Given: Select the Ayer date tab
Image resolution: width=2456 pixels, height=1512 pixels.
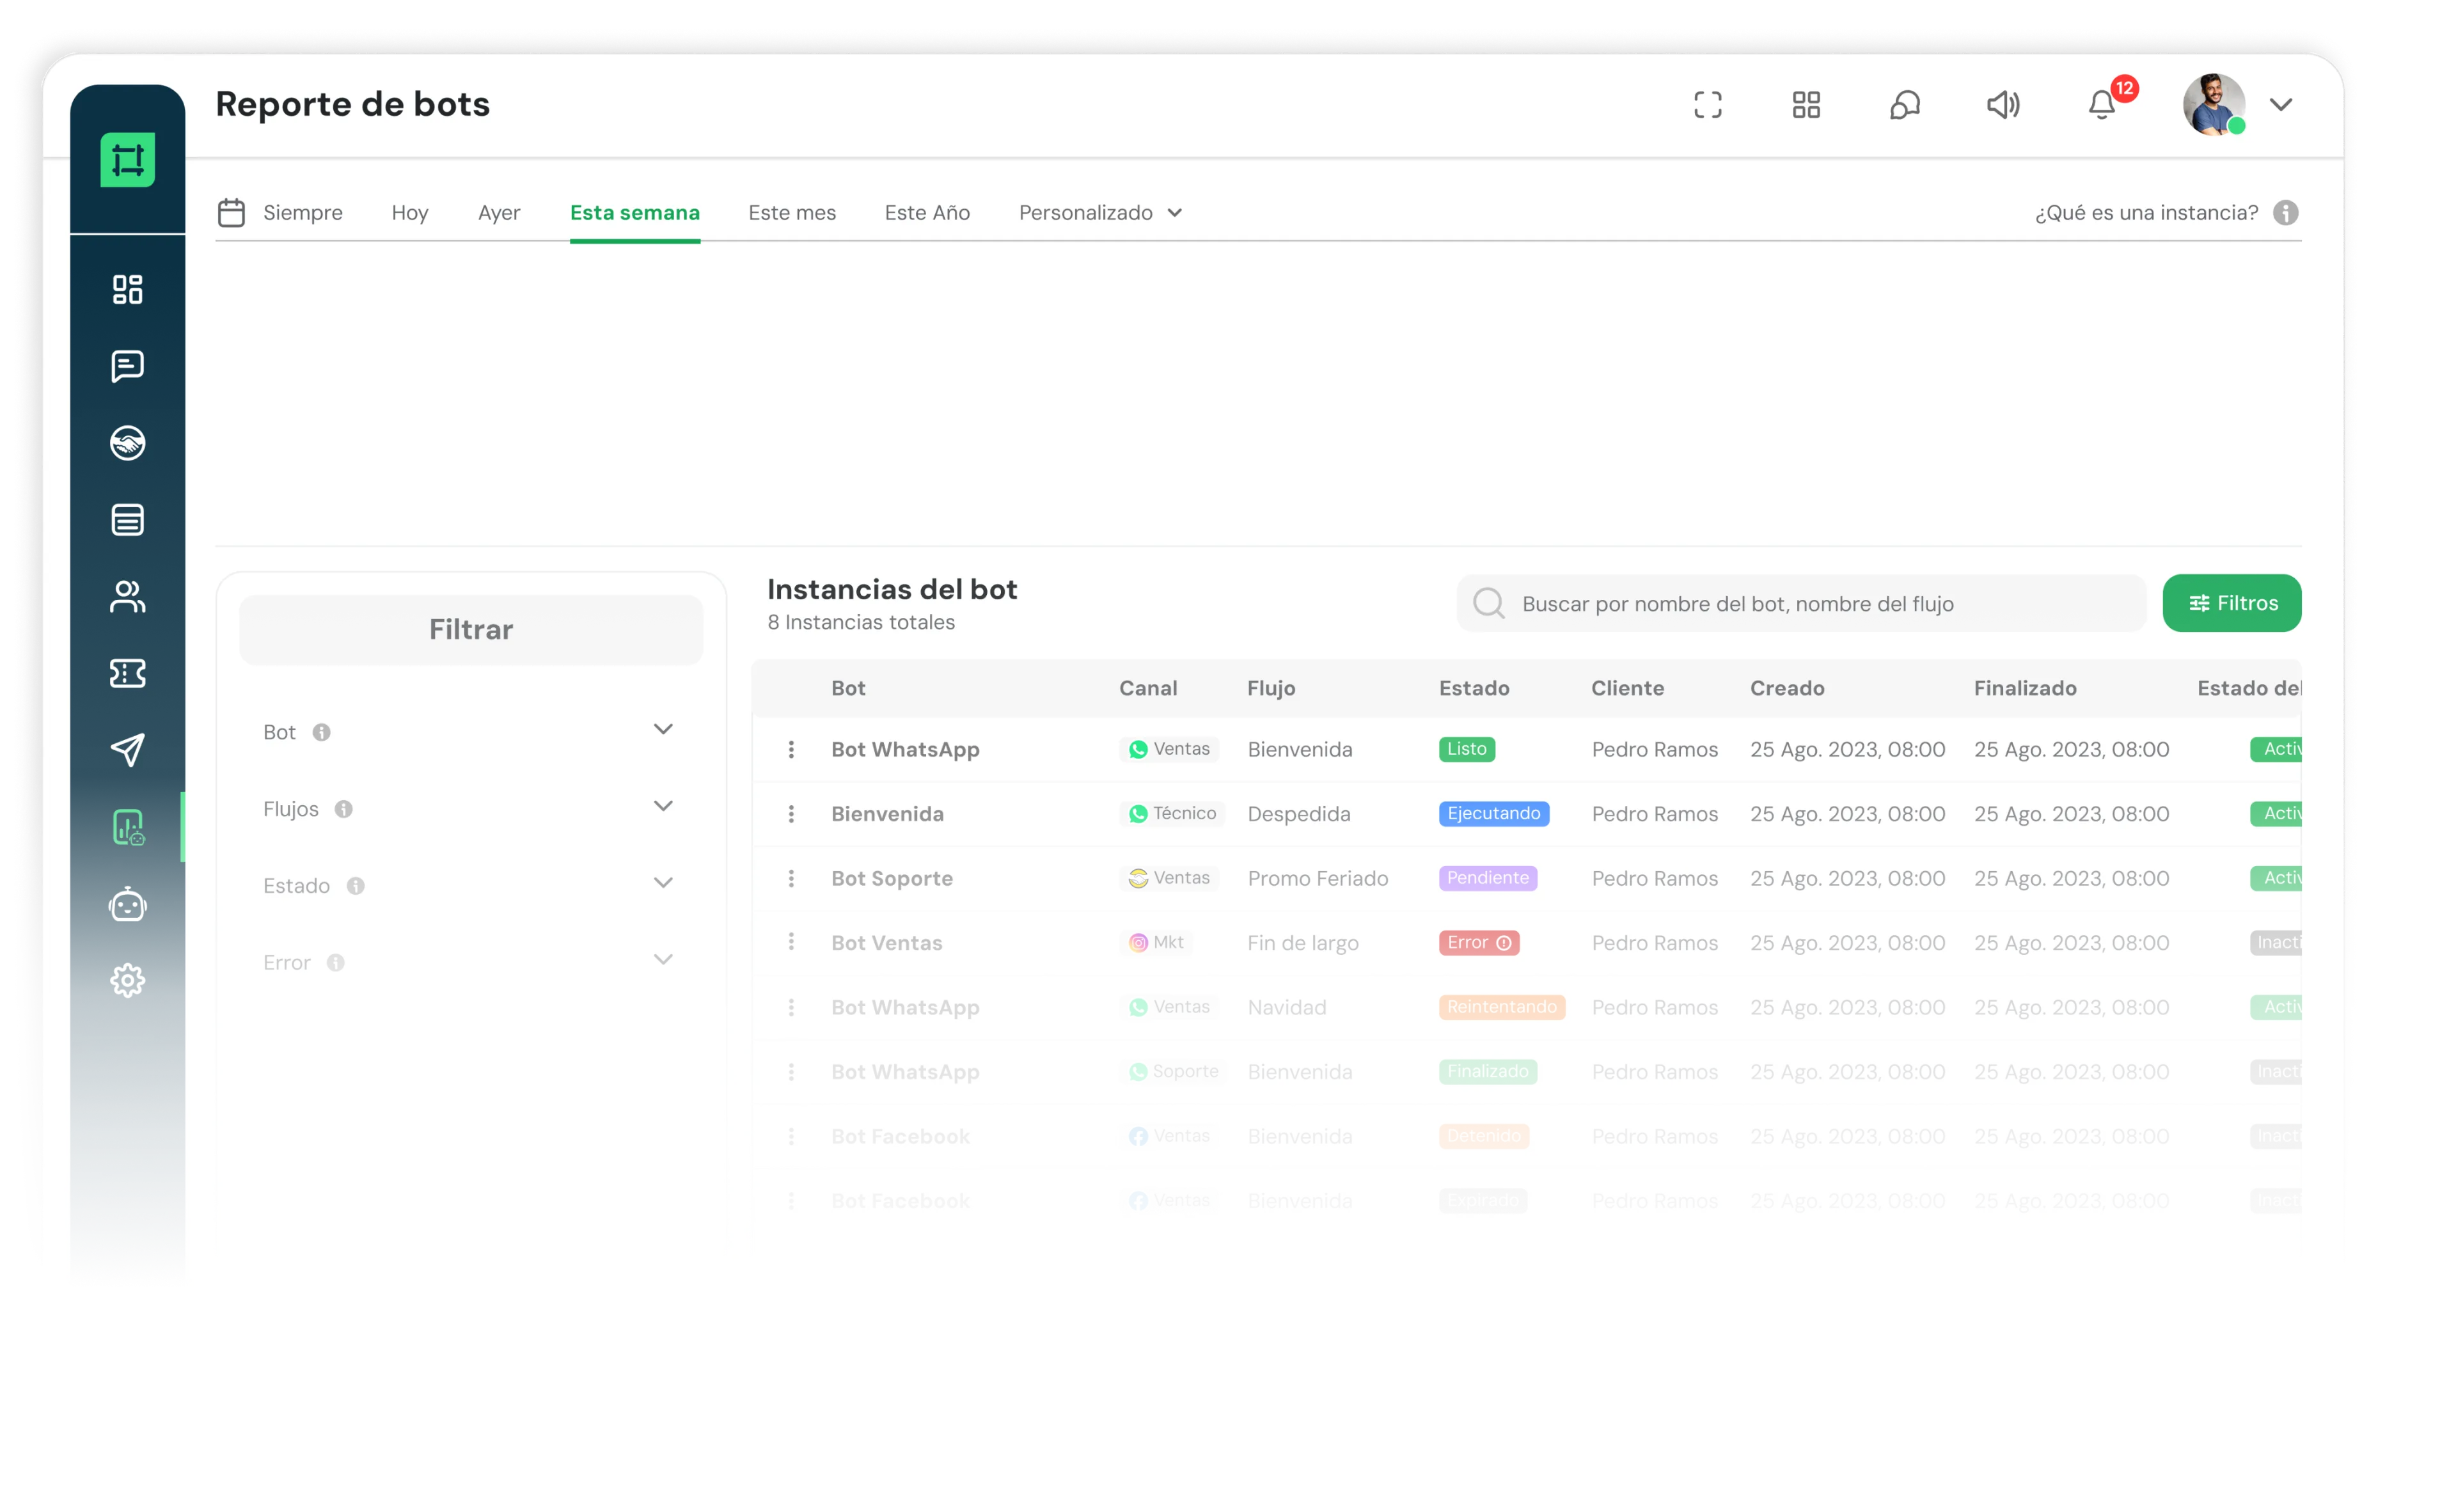Looking at the screenshot, I should 499,212.
